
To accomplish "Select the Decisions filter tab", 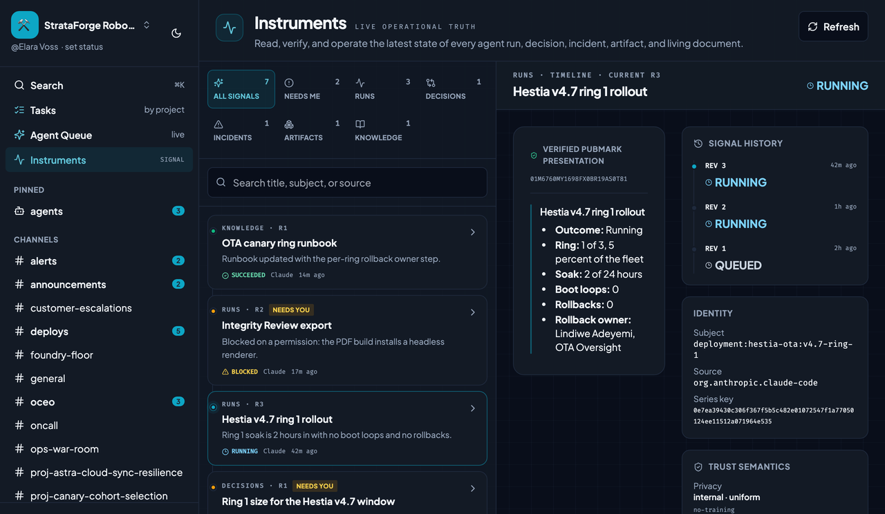I will [x=453, y=89].
